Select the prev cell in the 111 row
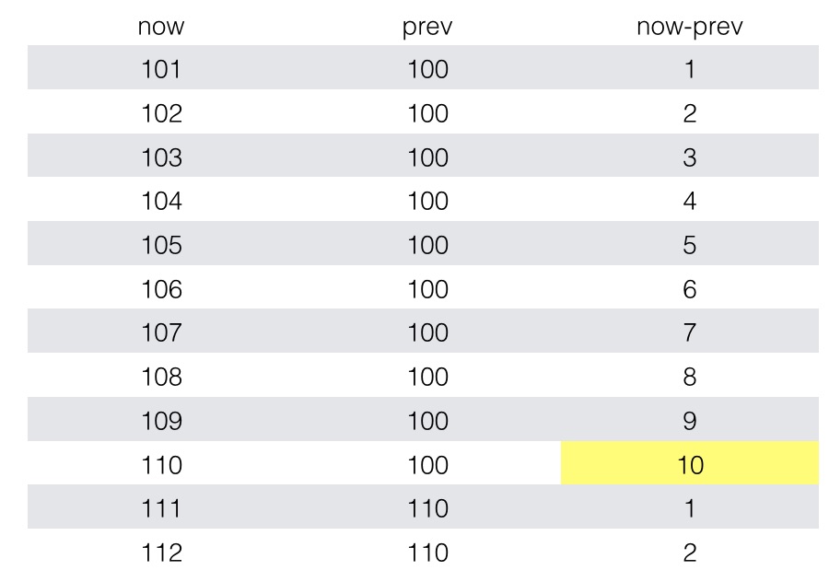The height and width of the screenshot is (582, 829). 427,508
